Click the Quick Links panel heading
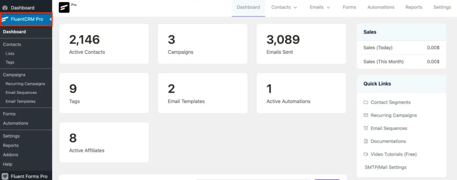The width and height of the screenshot is (457, 180). coord(377,84)
